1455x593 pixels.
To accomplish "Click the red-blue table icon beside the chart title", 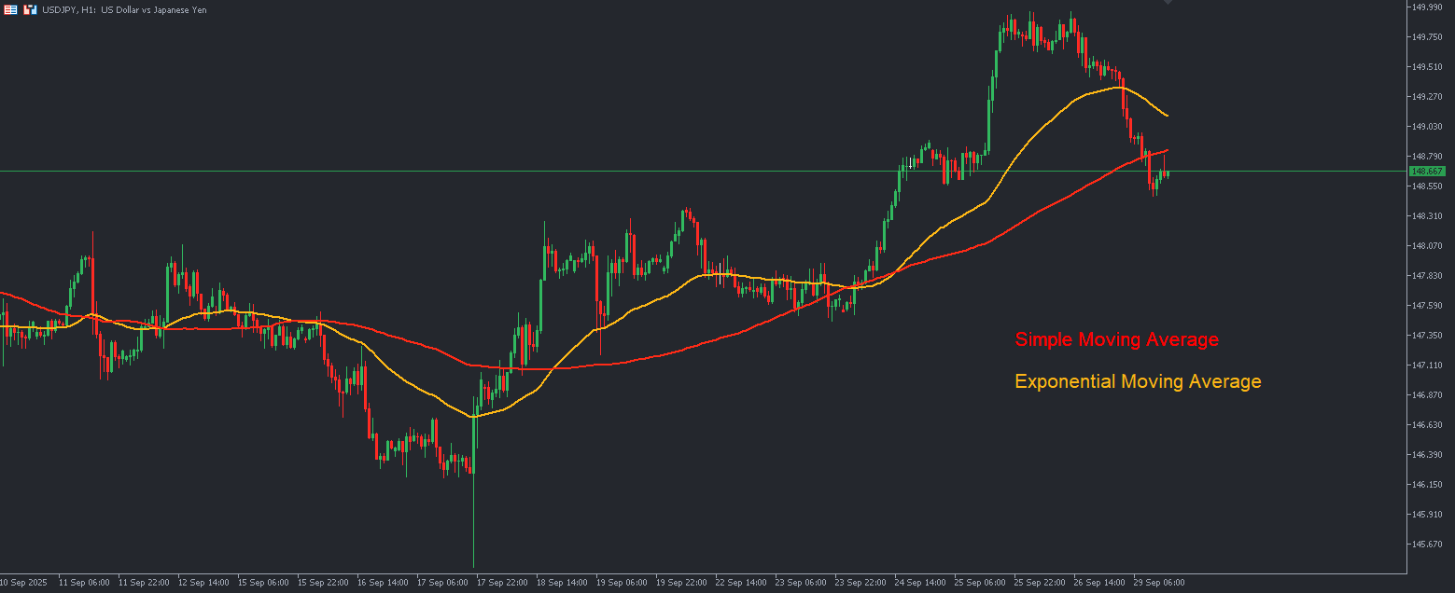I will (x=10, y=9).
